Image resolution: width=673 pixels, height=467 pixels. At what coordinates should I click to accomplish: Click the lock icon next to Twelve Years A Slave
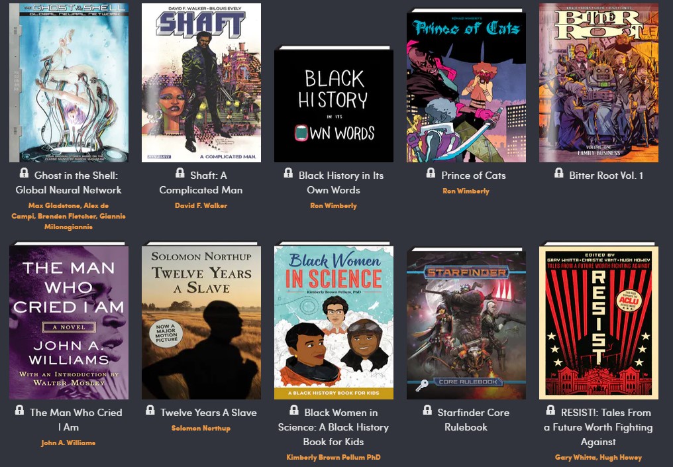click(150, 411)
